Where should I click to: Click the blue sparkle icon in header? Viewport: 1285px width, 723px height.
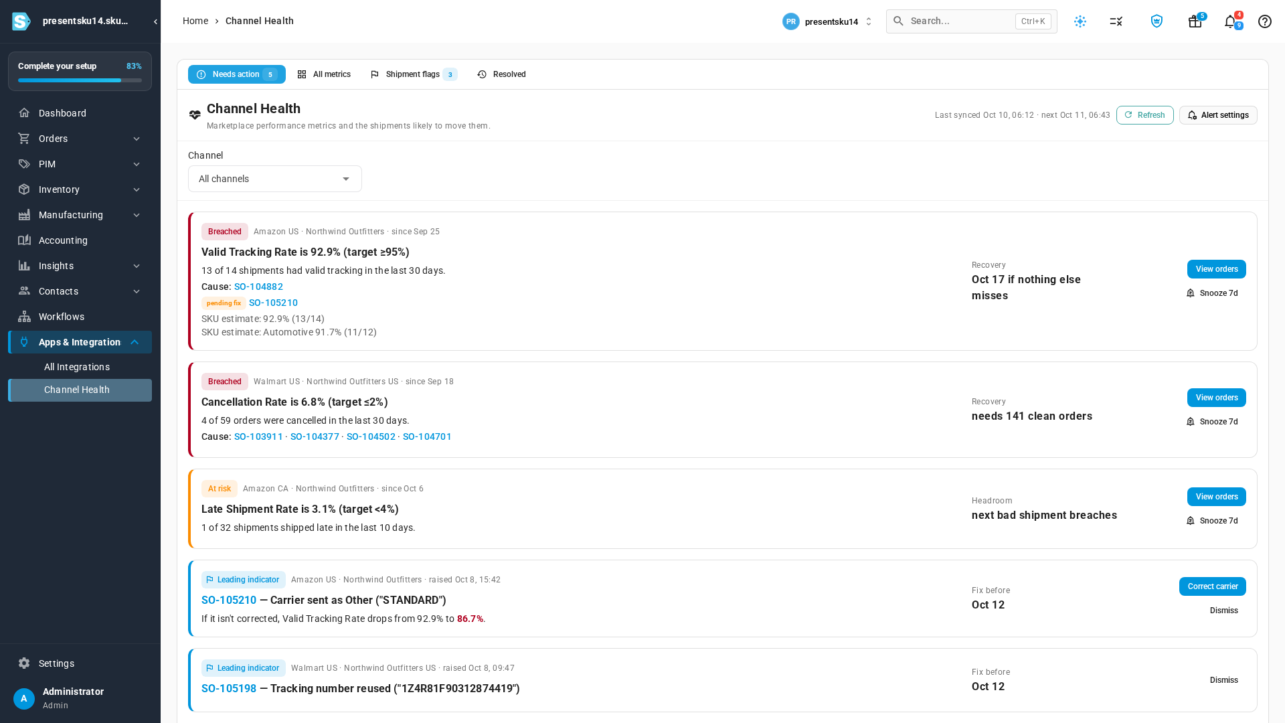pyautogui.click(x=1080, y=21)
